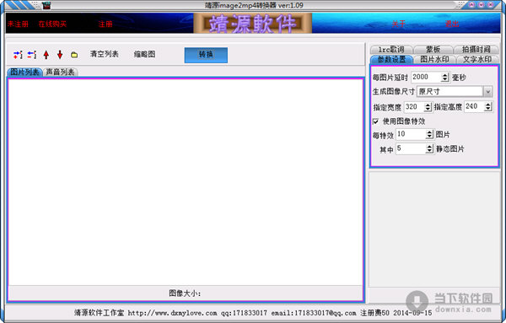
Task: Switch to the 声音列表 tab
Action: pos(61,72)
